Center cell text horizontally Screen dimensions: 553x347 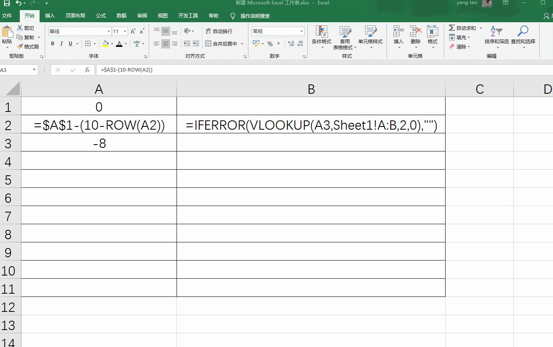166,44
